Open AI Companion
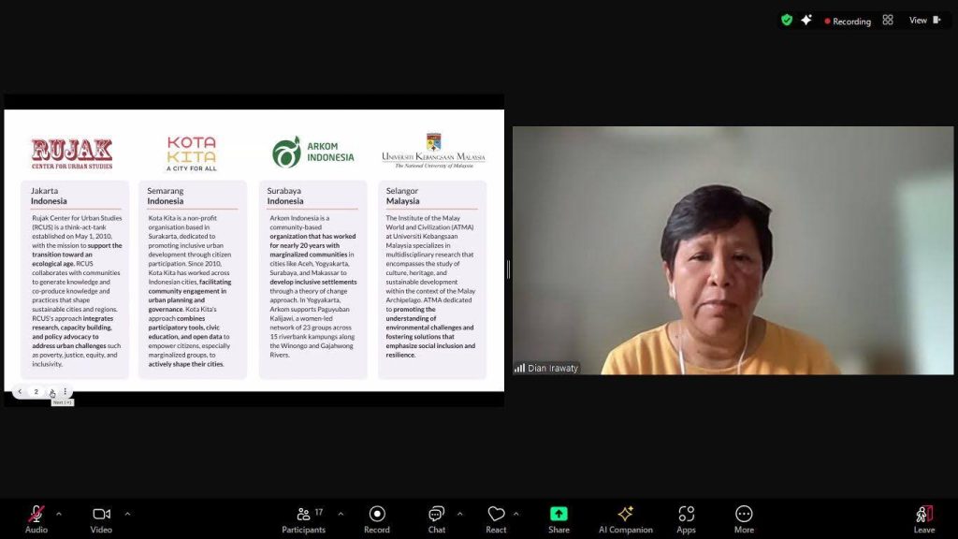The width and height of the screenshot is (958, 539). (x=626, y=519)
